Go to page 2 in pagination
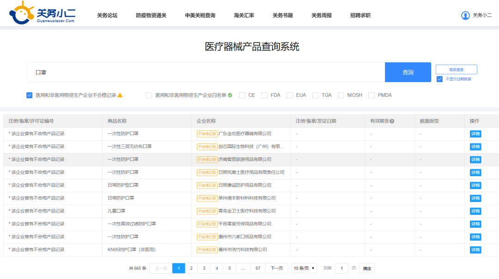Screen dimensions: 499x279 pos(191,268)
